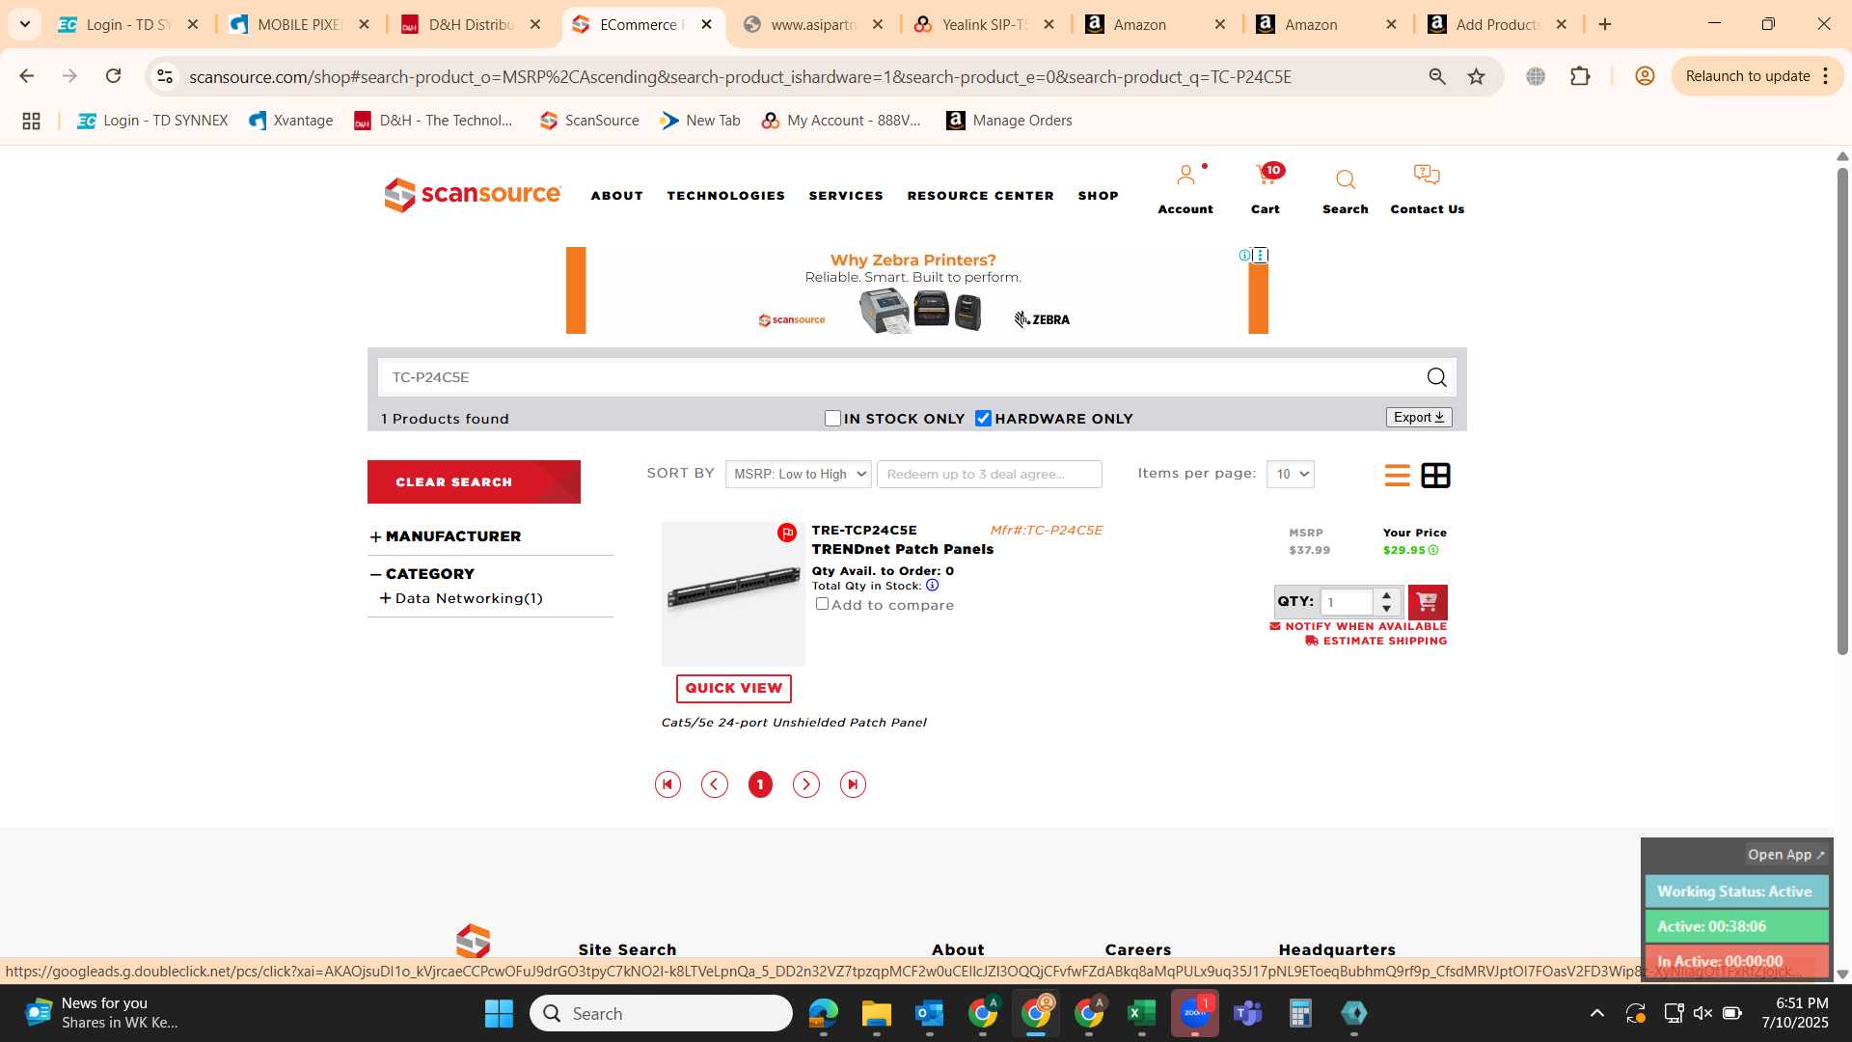Click the Redeem deal agreement field
This screenshot has width=1852, height=1042.
click(990, 474)
